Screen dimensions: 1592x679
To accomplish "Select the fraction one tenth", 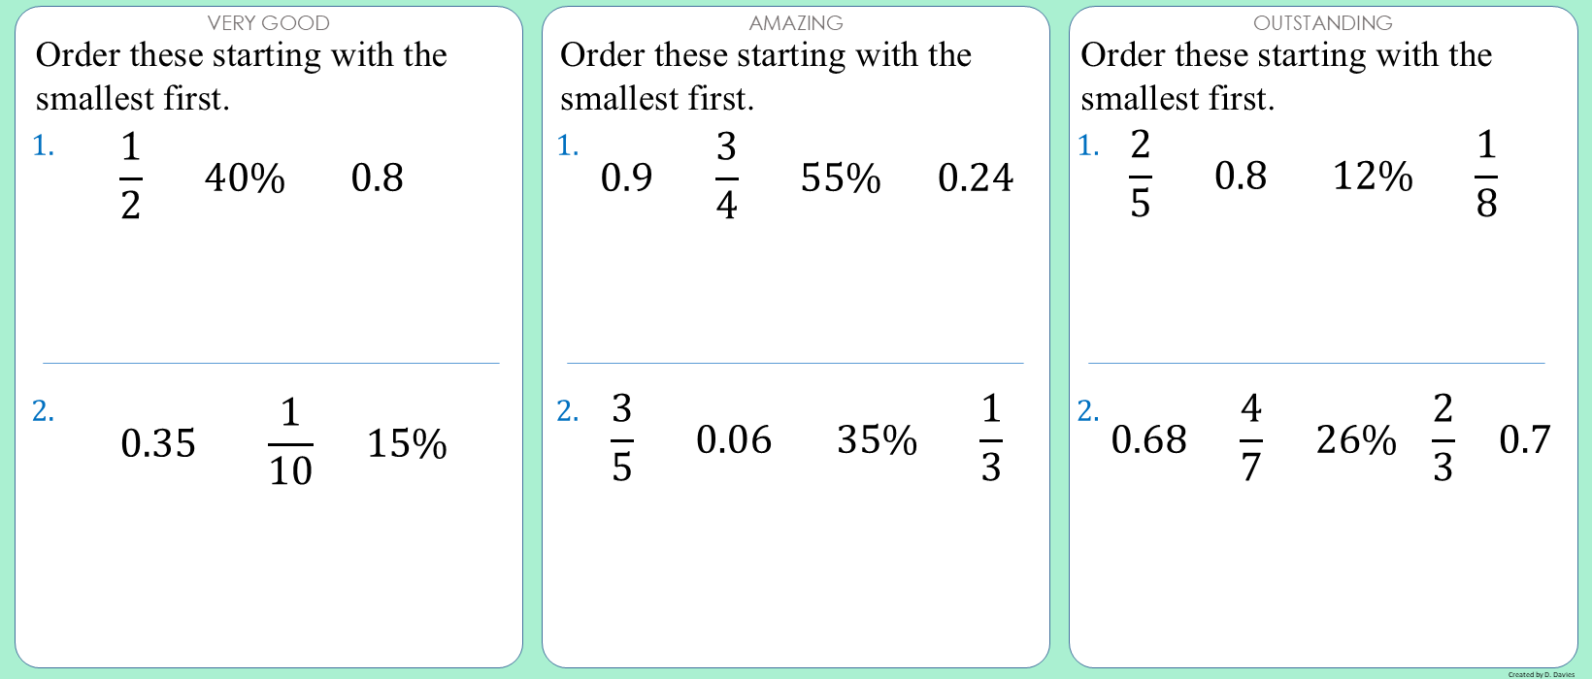I will (290, 442).
